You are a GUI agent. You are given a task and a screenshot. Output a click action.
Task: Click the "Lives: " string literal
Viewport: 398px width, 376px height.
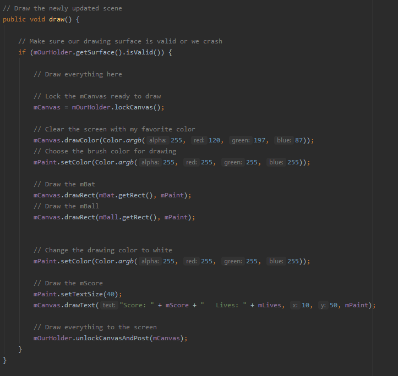223,305
